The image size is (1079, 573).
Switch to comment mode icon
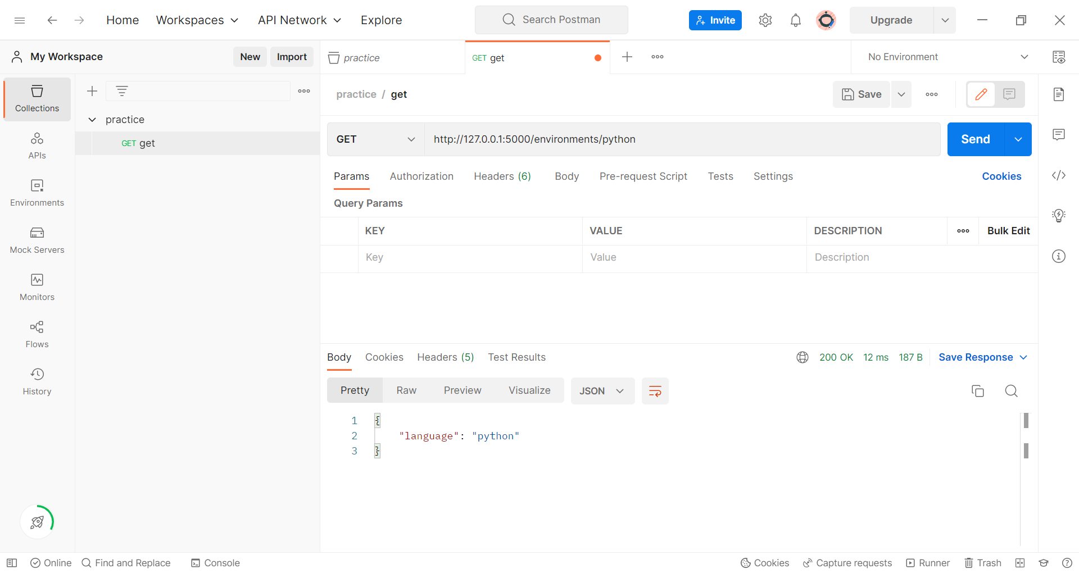1009,94
